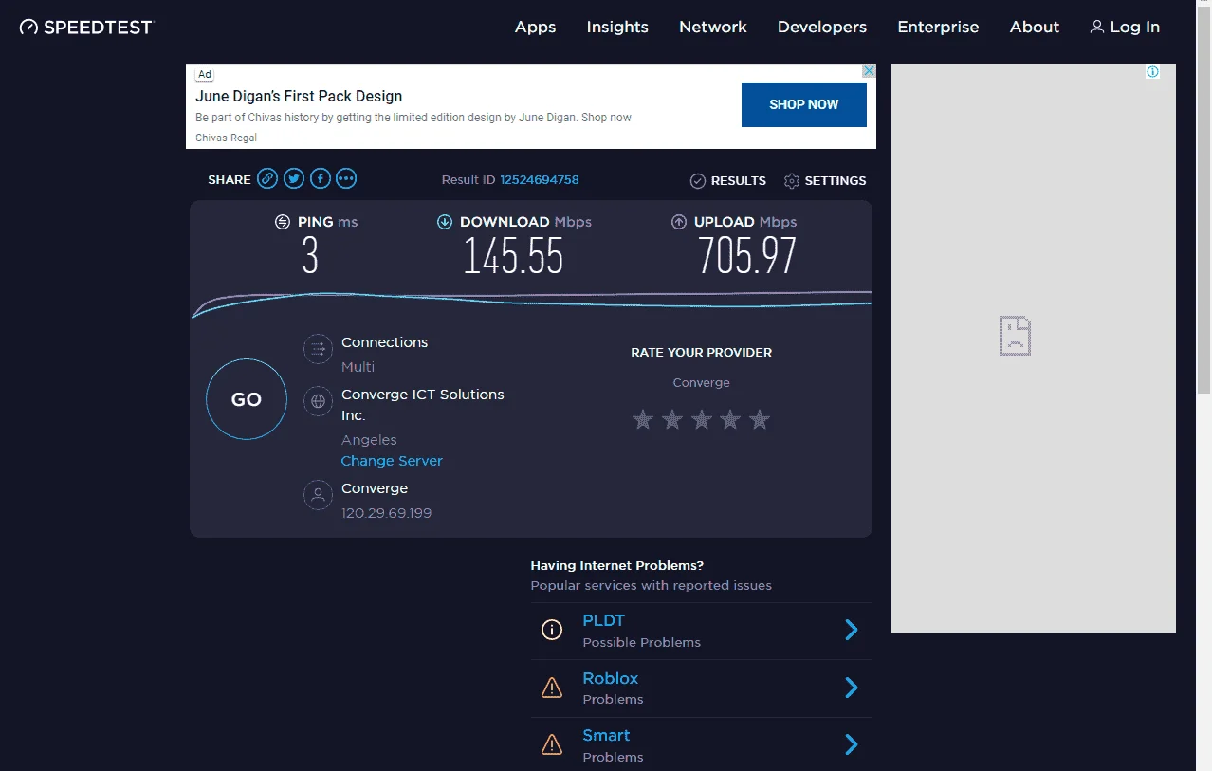Click Angeles server location text
The width and height of the screenshot is (1212, 771).
(369, 440)
